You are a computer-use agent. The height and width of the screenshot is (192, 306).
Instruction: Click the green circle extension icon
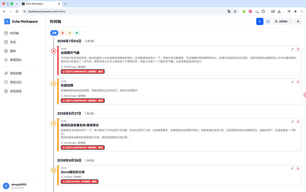[x=244, y=12]
